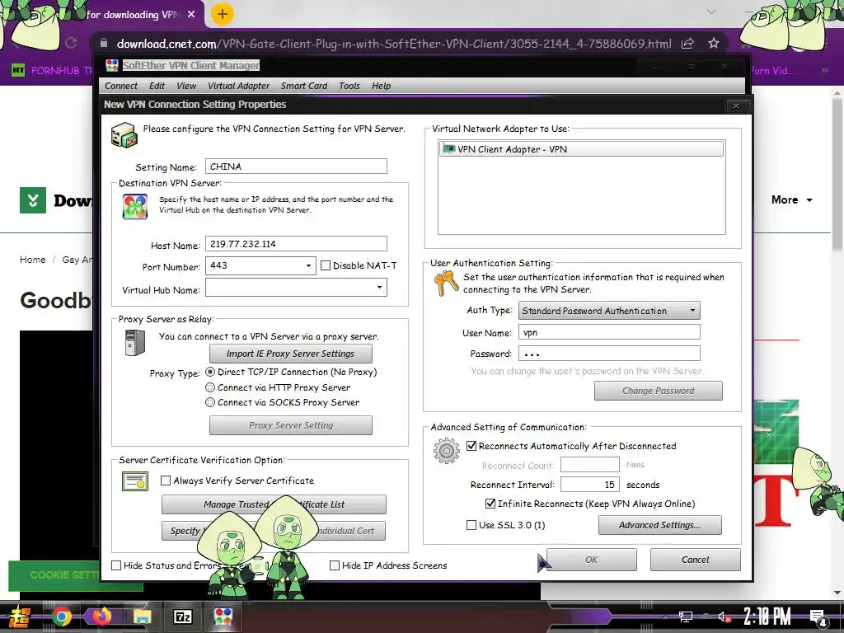Click SoftEther VPN taskbar icon

(223, 617)
